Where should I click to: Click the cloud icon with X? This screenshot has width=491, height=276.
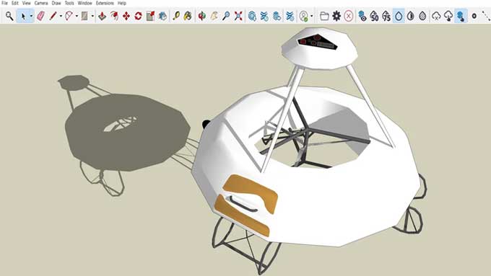(x=437, y=16)
